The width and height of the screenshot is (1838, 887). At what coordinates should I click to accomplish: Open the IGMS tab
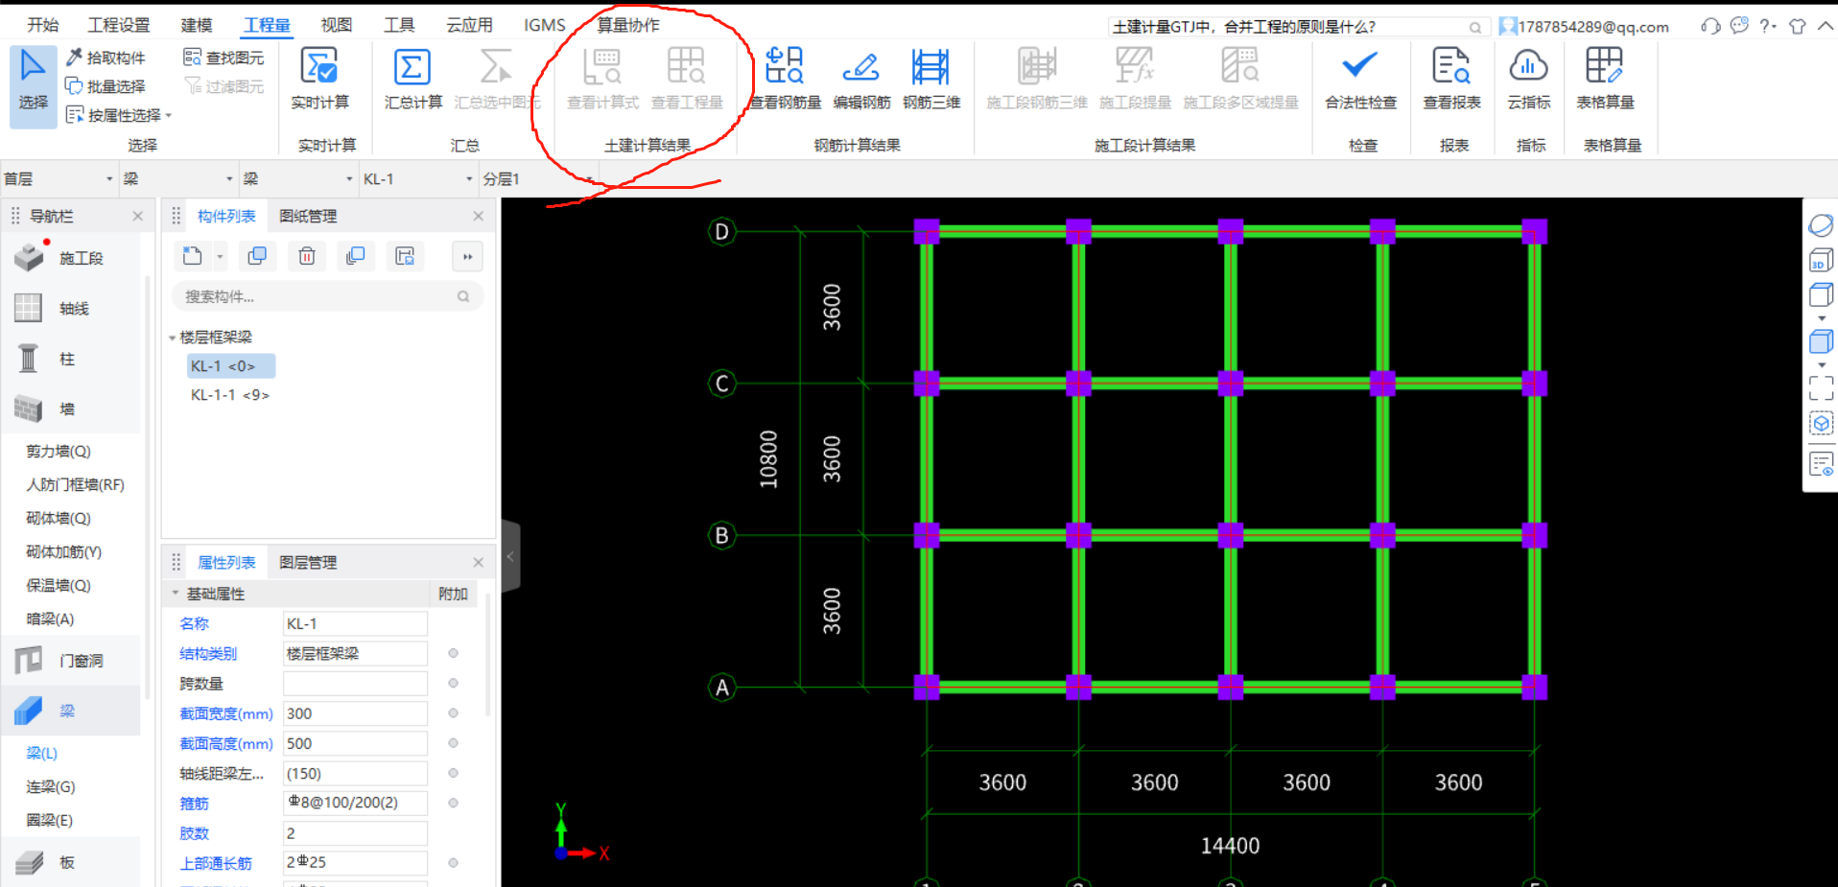pyautogui.click(x=544, y=25)
